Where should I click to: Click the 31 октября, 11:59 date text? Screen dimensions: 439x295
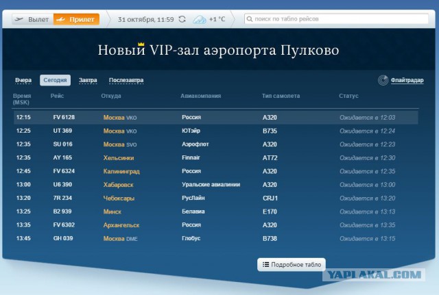coord(146,19)
